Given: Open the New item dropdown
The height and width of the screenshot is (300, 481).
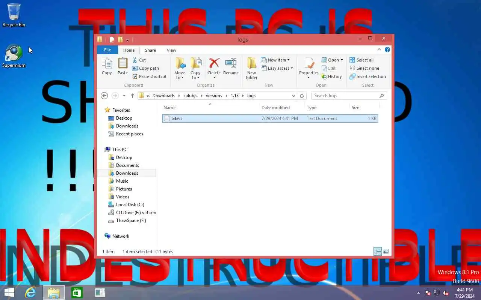Looking at the screenshot, I should 275,60.
